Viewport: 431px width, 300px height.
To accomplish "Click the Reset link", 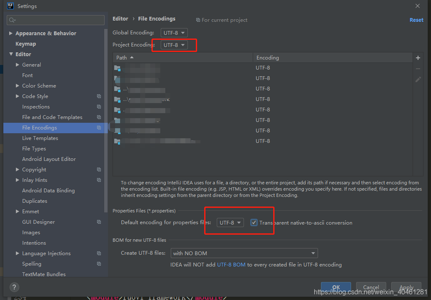I will (x=416, y=20).
